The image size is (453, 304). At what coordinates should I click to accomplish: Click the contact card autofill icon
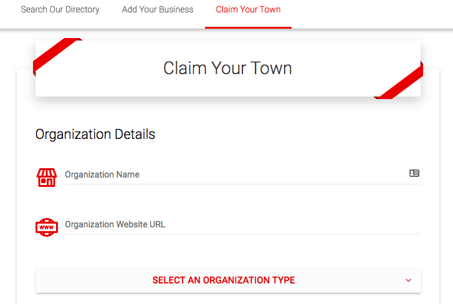(414, 173)
